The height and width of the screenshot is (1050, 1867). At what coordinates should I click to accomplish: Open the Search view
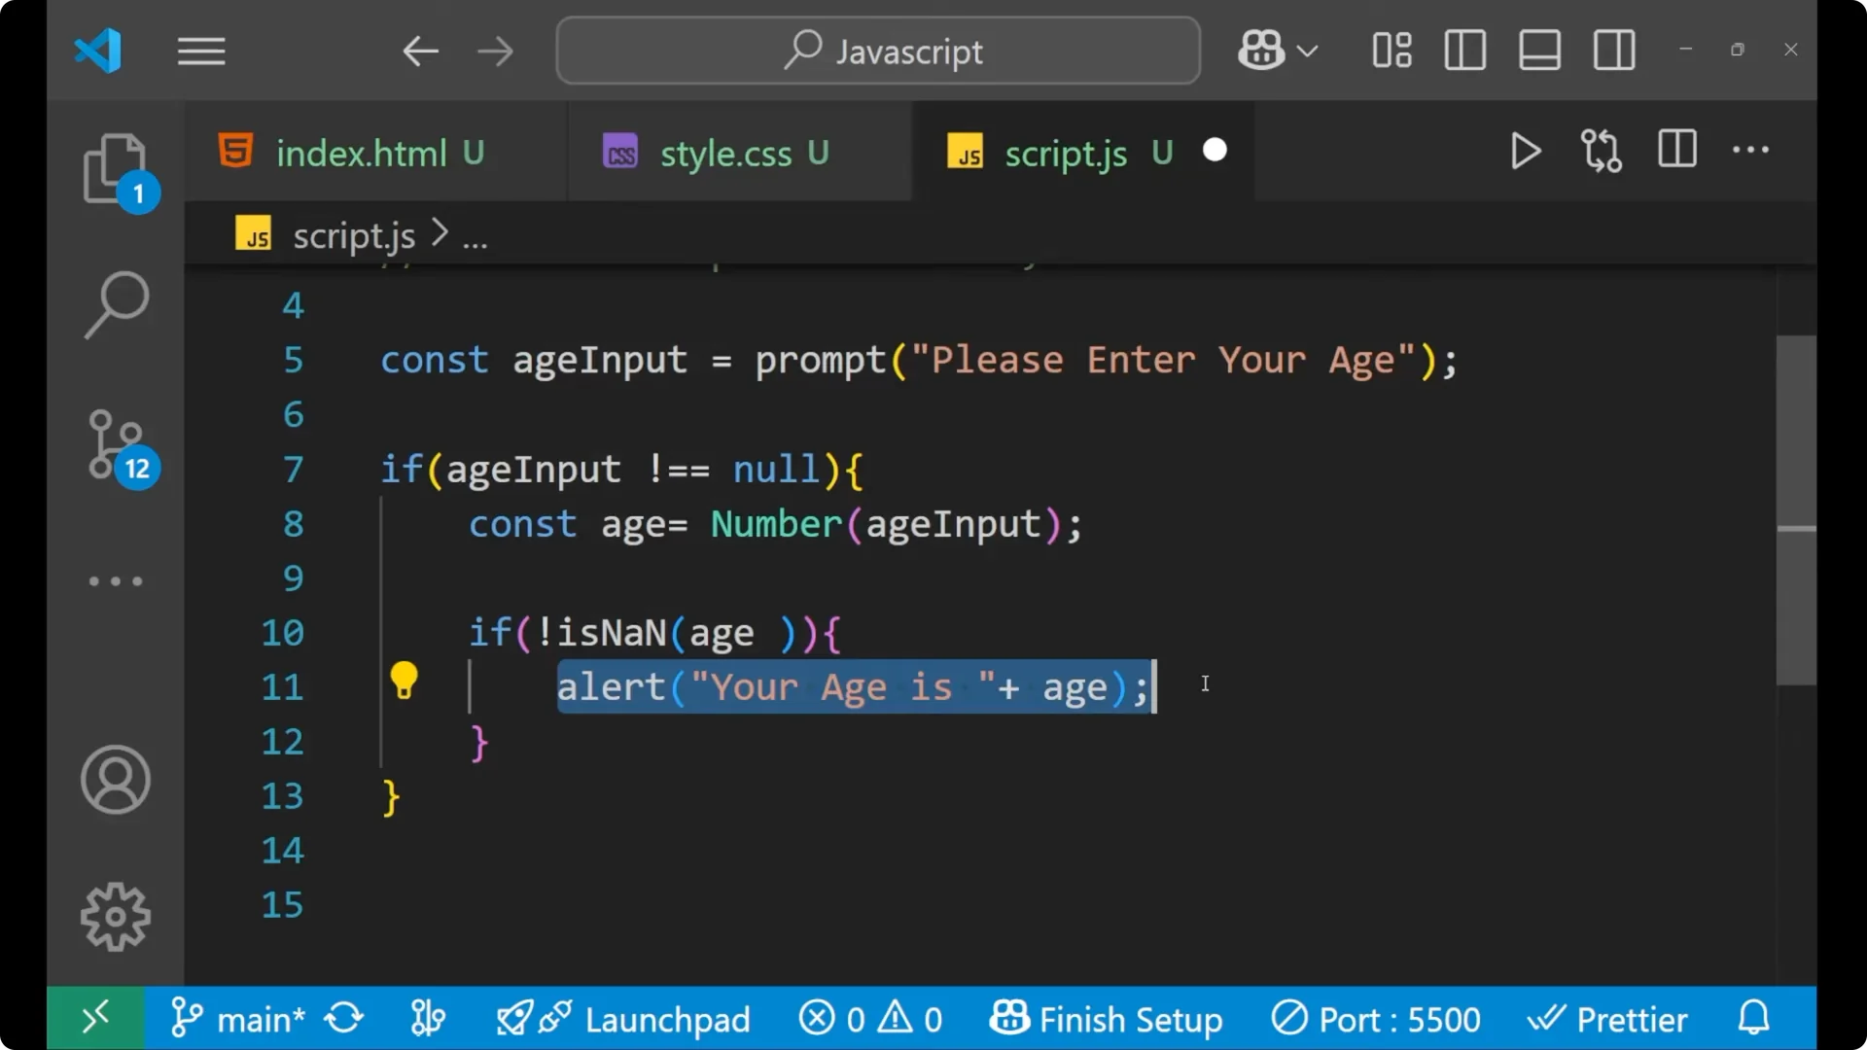pos(116,304)
